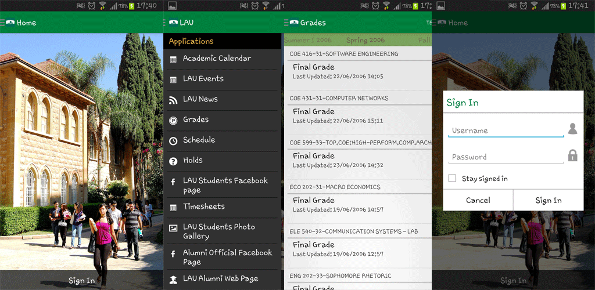
Task: Open the Academic Calendar icon in the menu
Action: [x=173, y=59]
